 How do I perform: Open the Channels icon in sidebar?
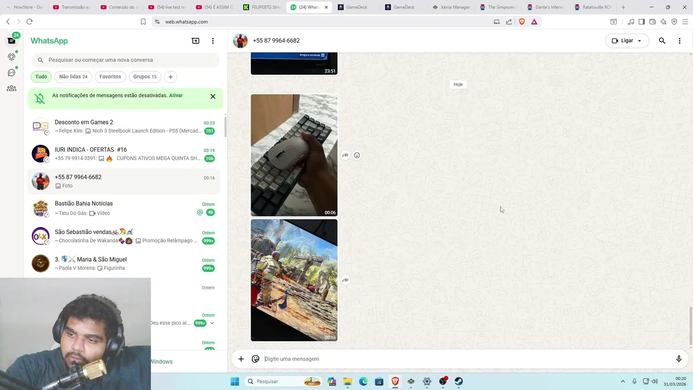tap(11, 73)
